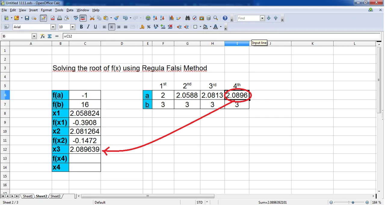Open the Paste options dropdown arrow
This screenshot has height=205, width=385.
pyautogui.click(x=111, y=18)
